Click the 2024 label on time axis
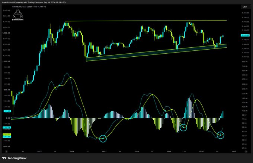 [x=137, y=151]
